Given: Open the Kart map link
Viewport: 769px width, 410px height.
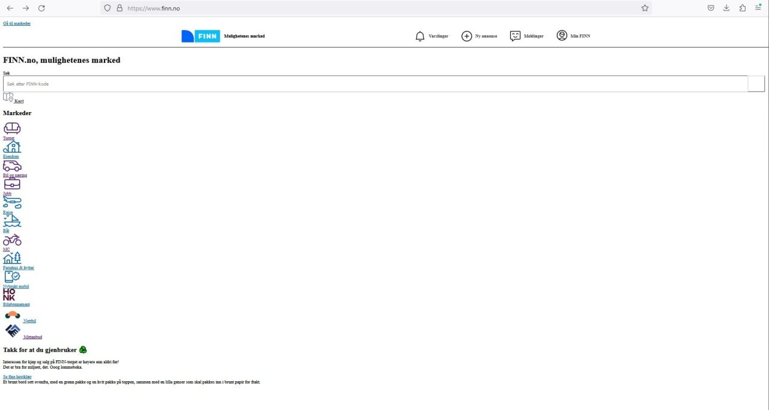Looking at the screenshot, I should coord(13,98).
